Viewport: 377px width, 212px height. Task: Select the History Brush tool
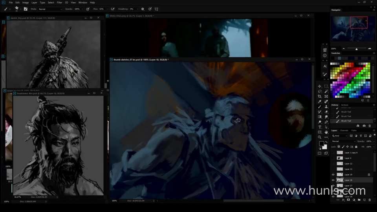click(x=320, y=112)
